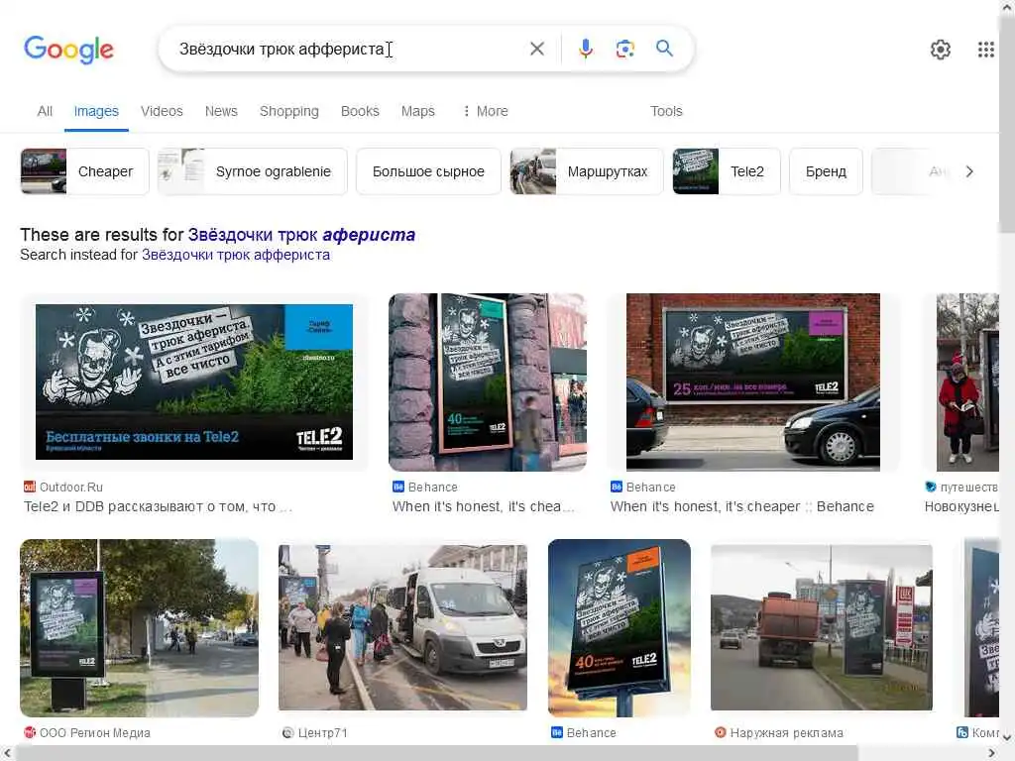
Task: Open quick settings gear icon
Action: click(x=940, y=50)
